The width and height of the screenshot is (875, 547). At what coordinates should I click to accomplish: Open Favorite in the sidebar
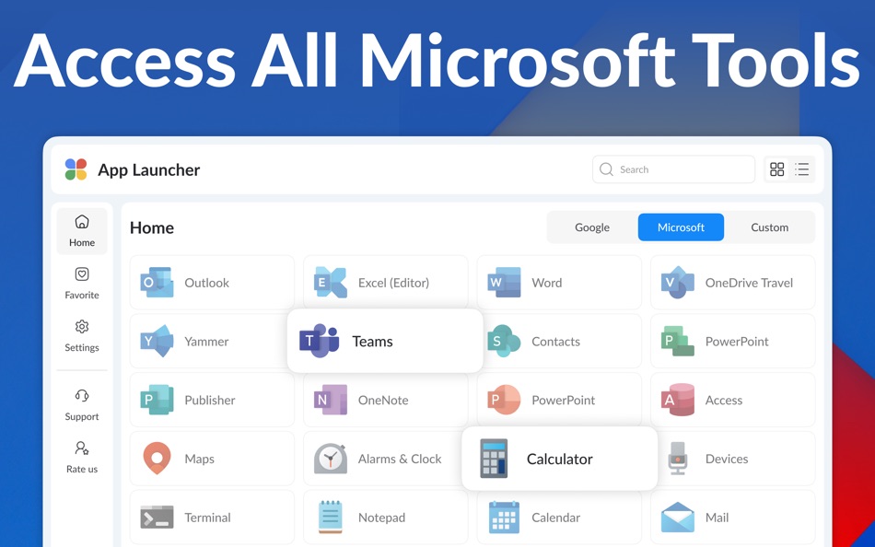[82, 284]
